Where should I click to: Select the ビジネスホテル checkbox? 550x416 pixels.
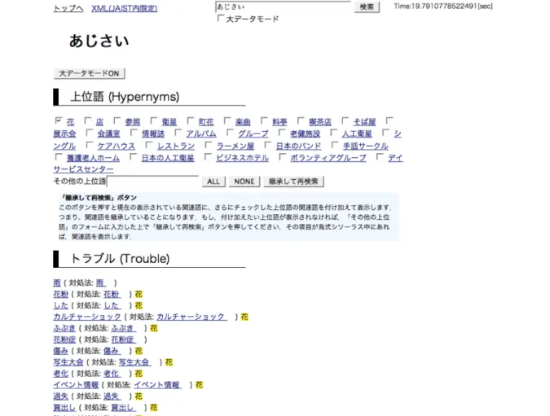coord(208,157)
